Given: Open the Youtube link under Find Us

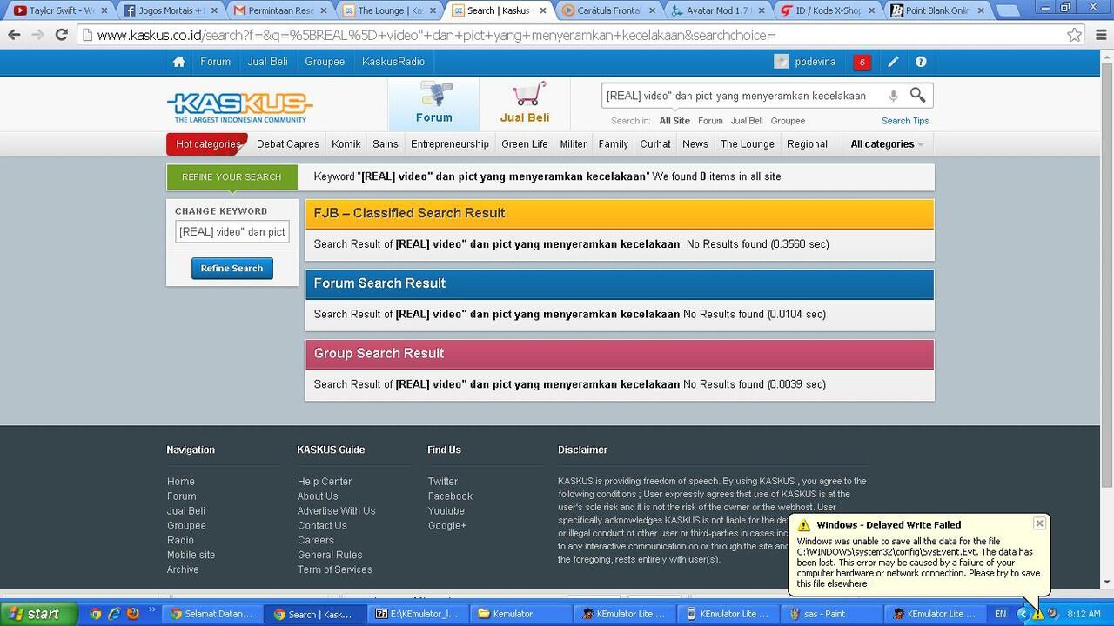Looking at the screenshot, I should tap(446, 511).
